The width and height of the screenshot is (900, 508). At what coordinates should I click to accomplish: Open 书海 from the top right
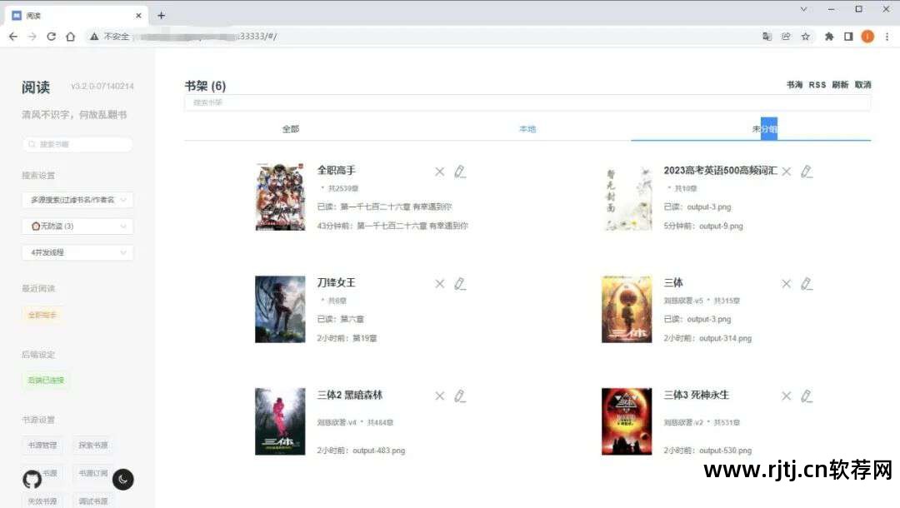794,85
